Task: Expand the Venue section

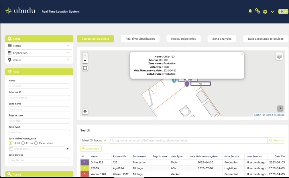Action: click(39, 60)
